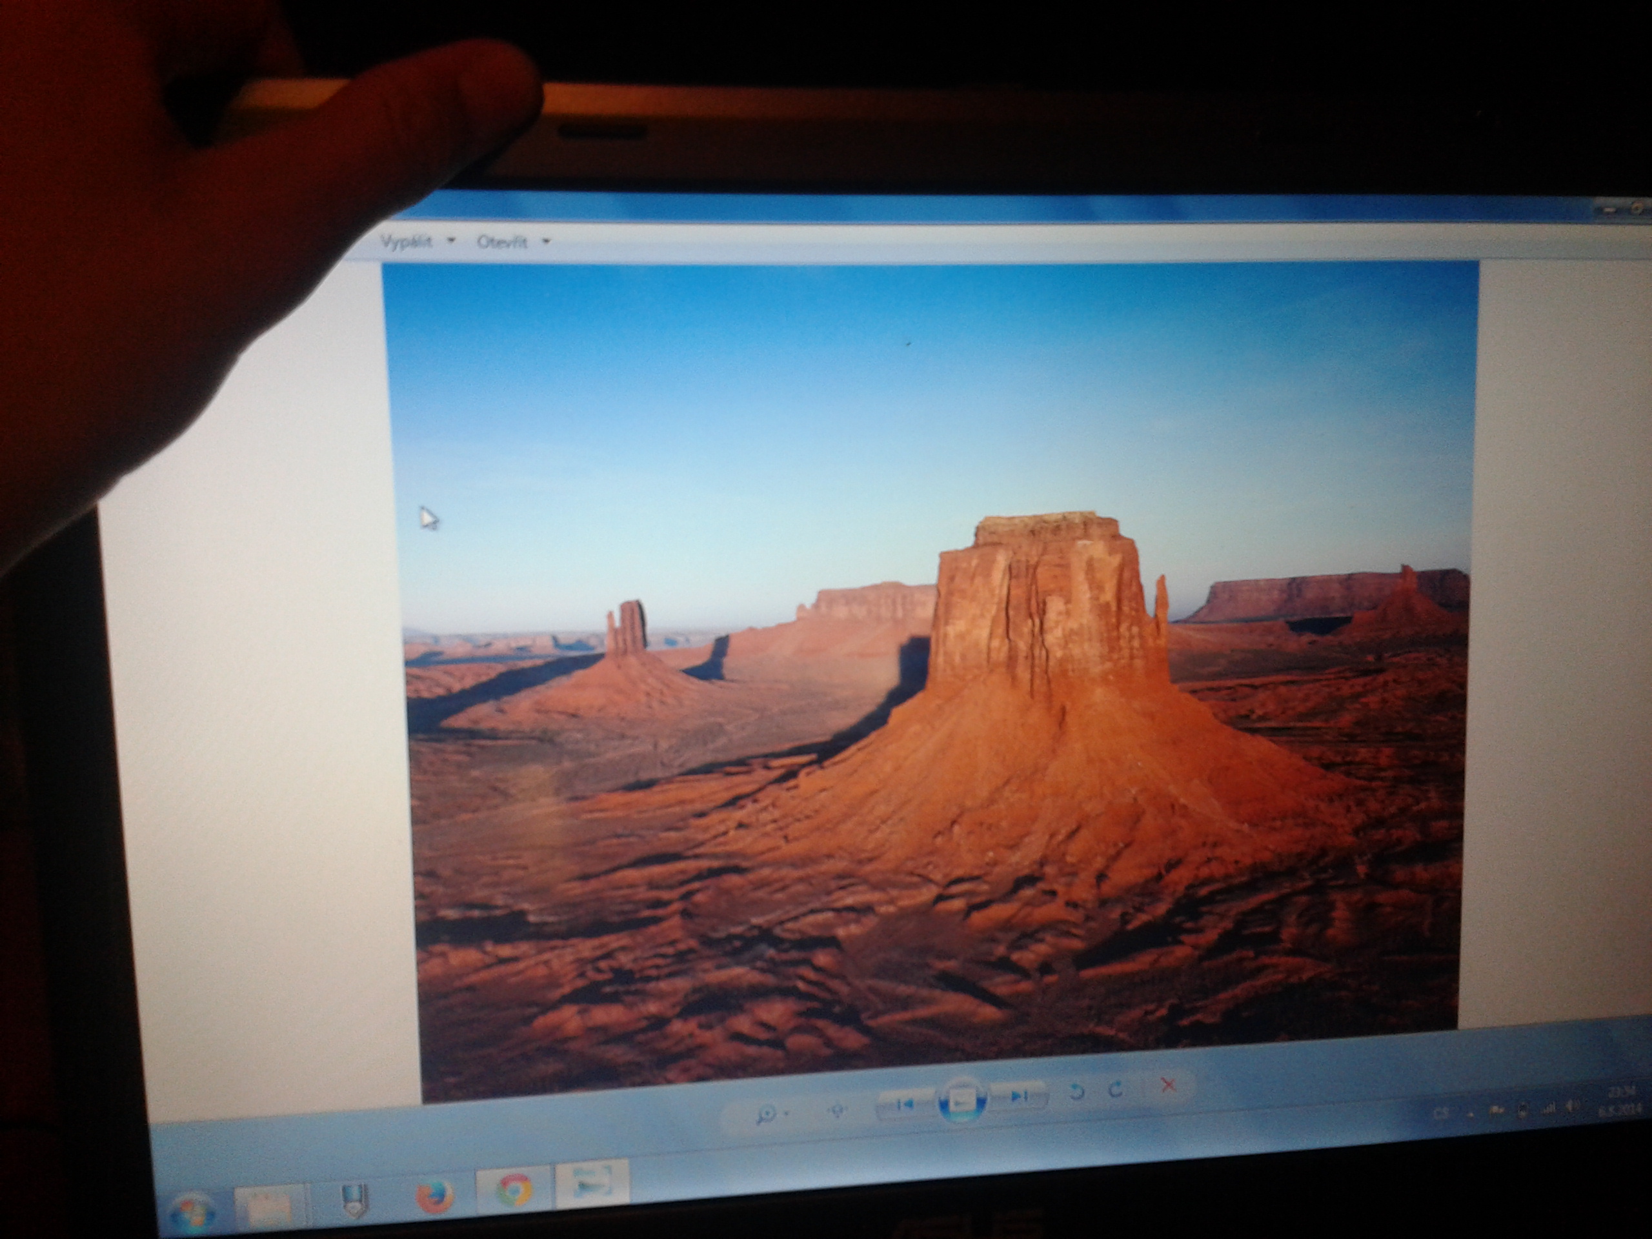Rotate the picture clockwise
The image size is (1652, 1239).
[1116, 1090]
